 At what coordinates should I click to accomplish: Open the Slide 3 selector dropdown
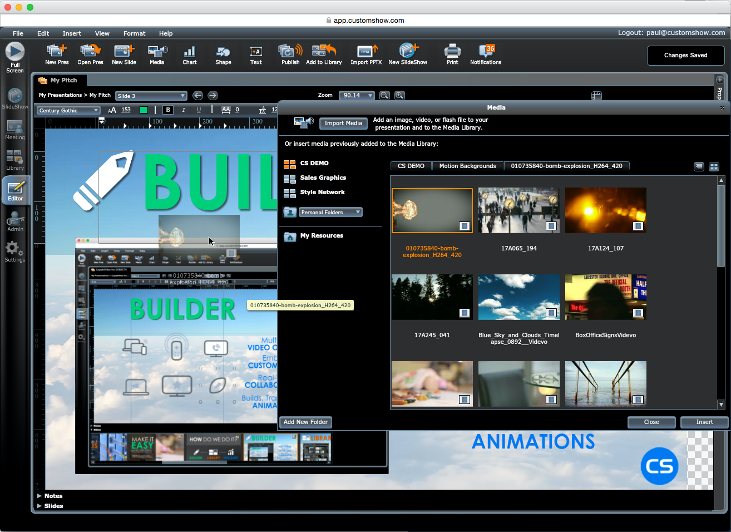coord(151,96)
